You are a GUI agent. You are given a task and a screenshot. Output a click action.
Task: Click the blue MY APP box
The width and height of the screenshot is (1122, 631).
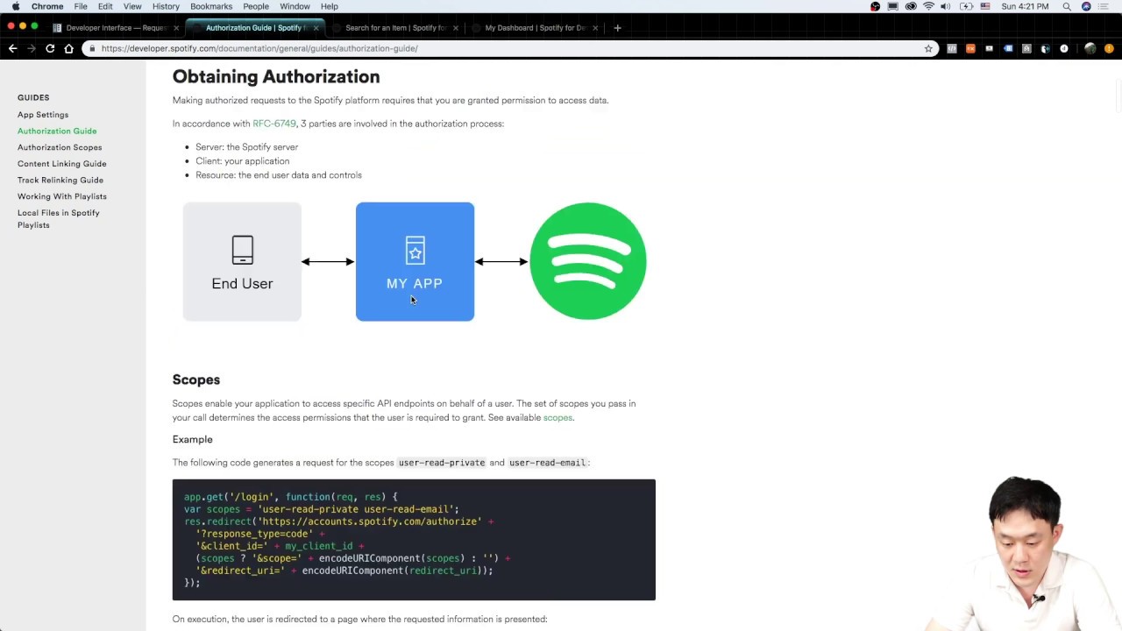[415, 261]
